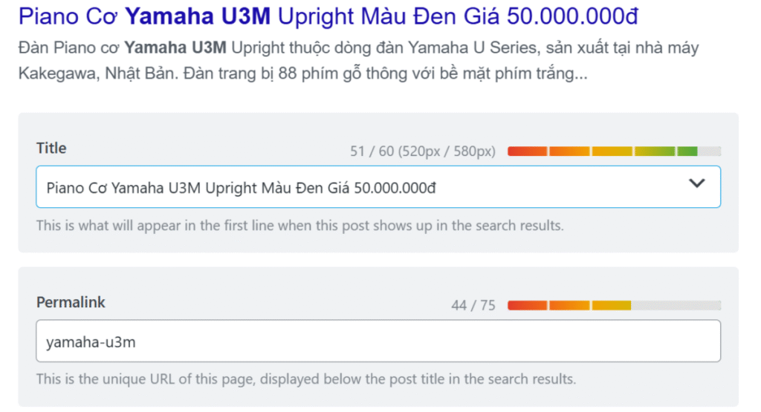Click bold "Yamaha U3M" in the description
Image resolution: width=761 pixels, height=412 pixels.
pyautogui.click(x=175, y=48)
